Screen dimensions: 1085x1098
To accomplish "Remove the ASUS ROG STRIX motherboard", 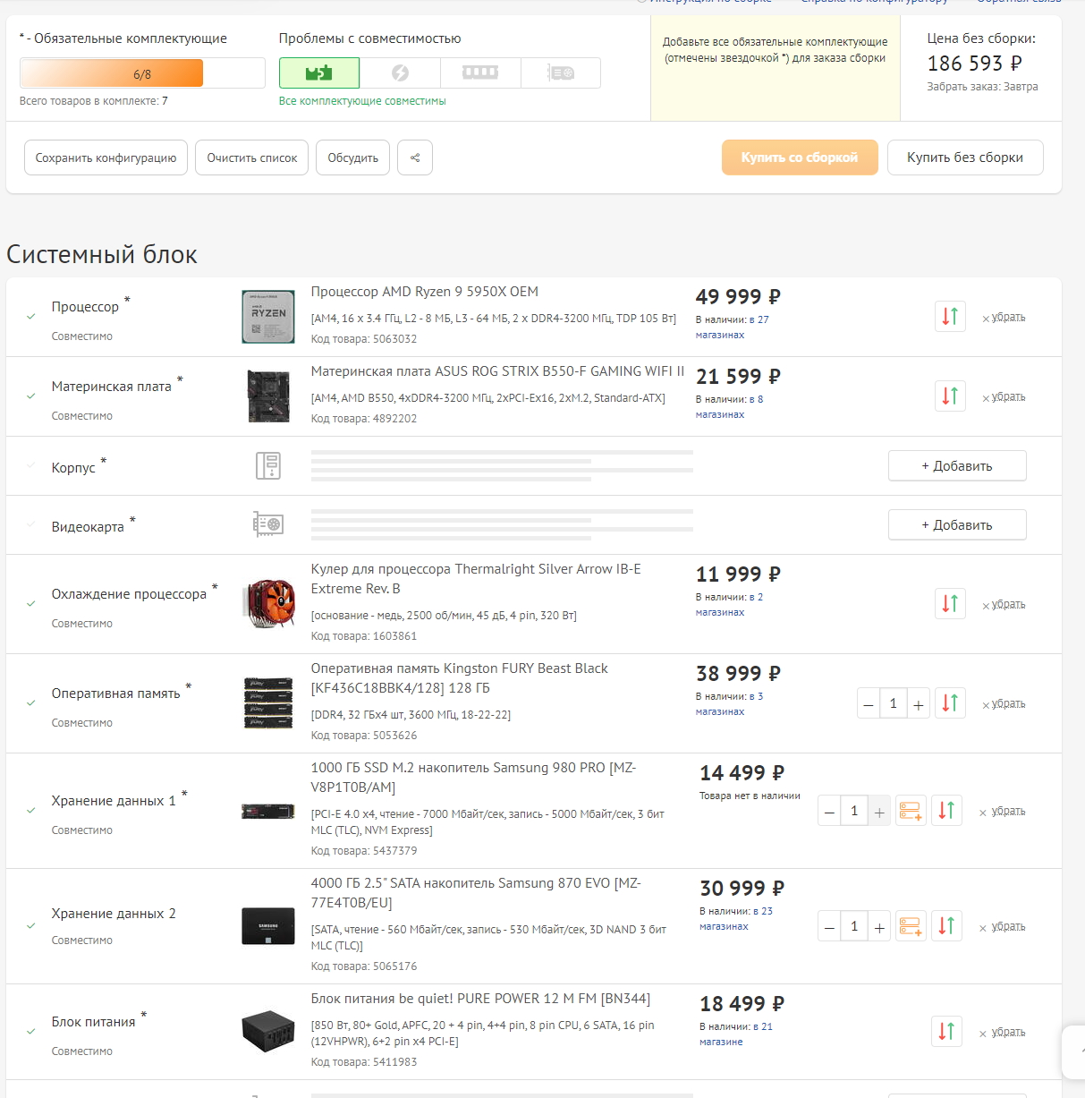I will click(x=1004, y=396).
